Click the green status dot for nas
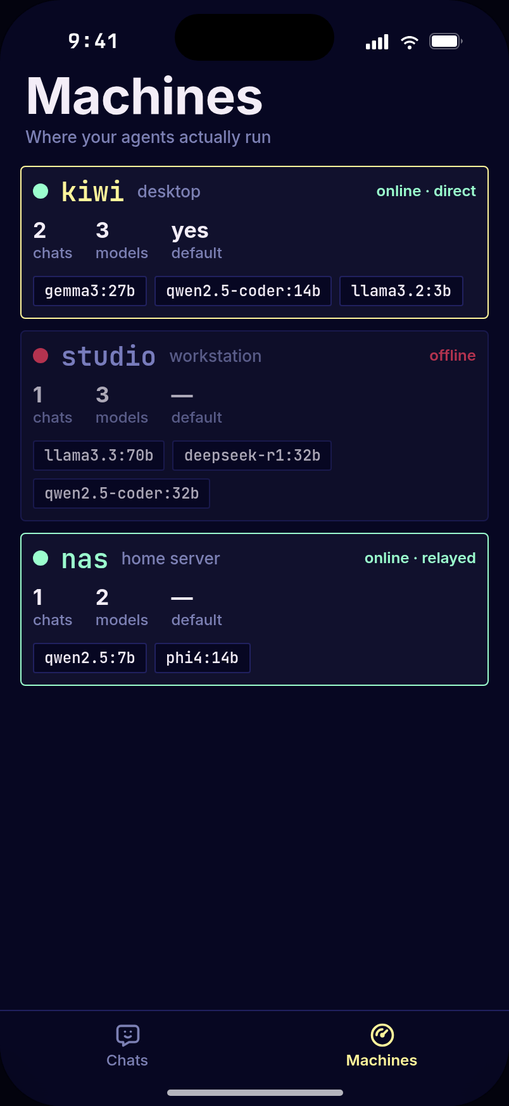509x1106 pixels. (x=41, y=558)
